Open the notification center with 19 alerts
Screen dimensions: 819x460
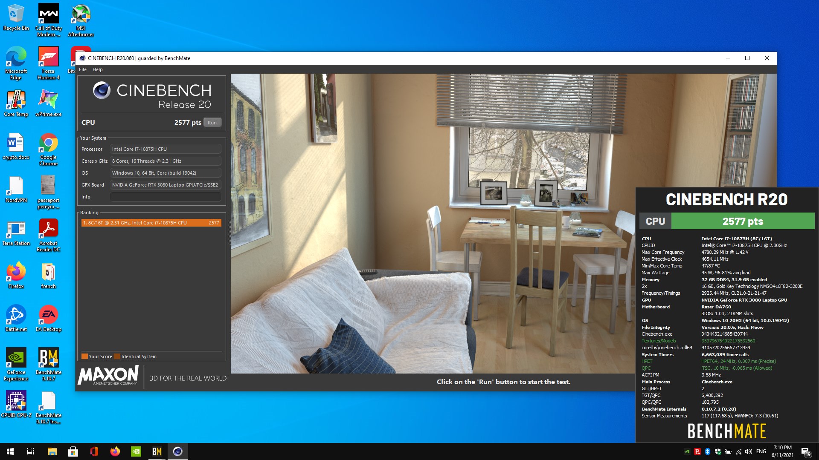[x=806, y=451]
